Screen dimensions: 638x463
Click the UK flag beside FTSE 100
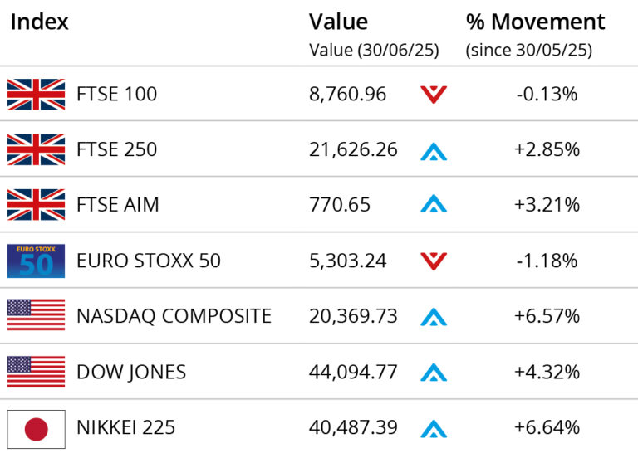pos(36,95)
